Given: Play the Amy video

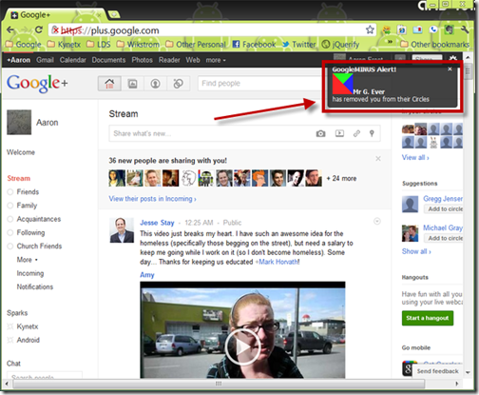Looking at the screenshot, I should pos(242,346).
